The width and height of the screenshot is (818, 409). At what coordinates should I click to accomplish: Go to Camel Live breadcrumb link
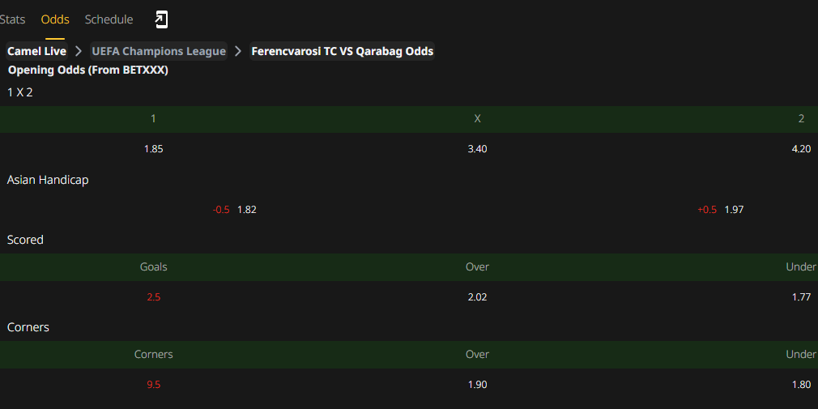point(36,51)
